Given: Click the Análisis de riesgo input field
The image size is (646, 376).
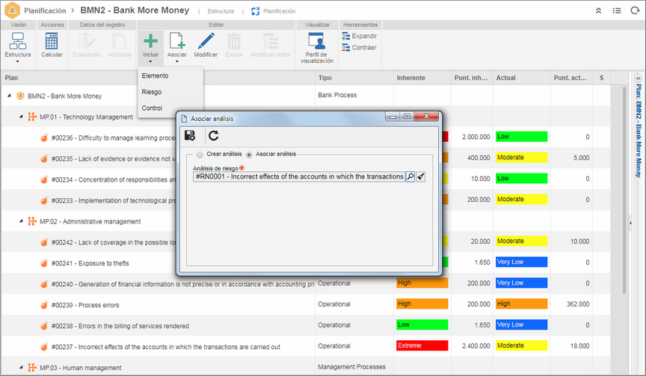Looking at the screenshot, I should point(298,176).
